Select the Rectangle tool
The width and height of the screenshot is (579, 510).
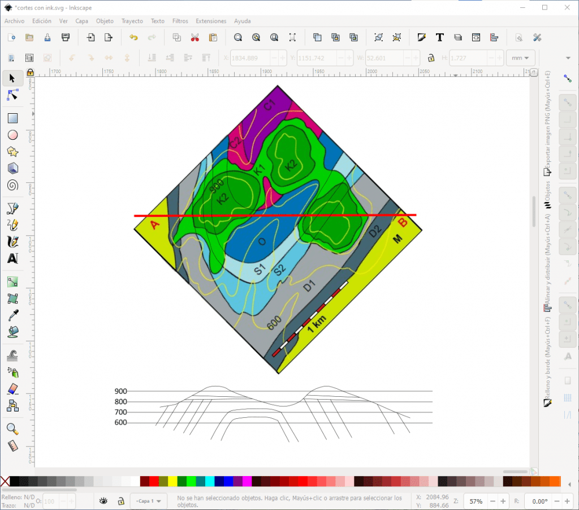(12, 118)
